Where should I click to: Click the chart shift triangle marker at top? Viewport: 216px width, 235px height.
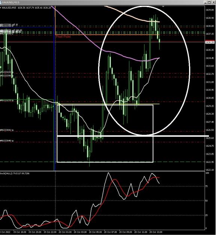click(163, 6)
